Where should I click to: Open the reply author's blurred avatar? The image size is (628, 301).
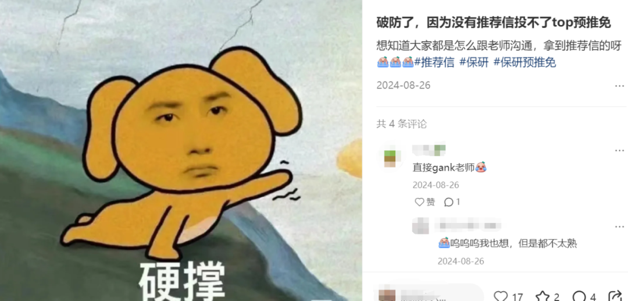(420, 226)
